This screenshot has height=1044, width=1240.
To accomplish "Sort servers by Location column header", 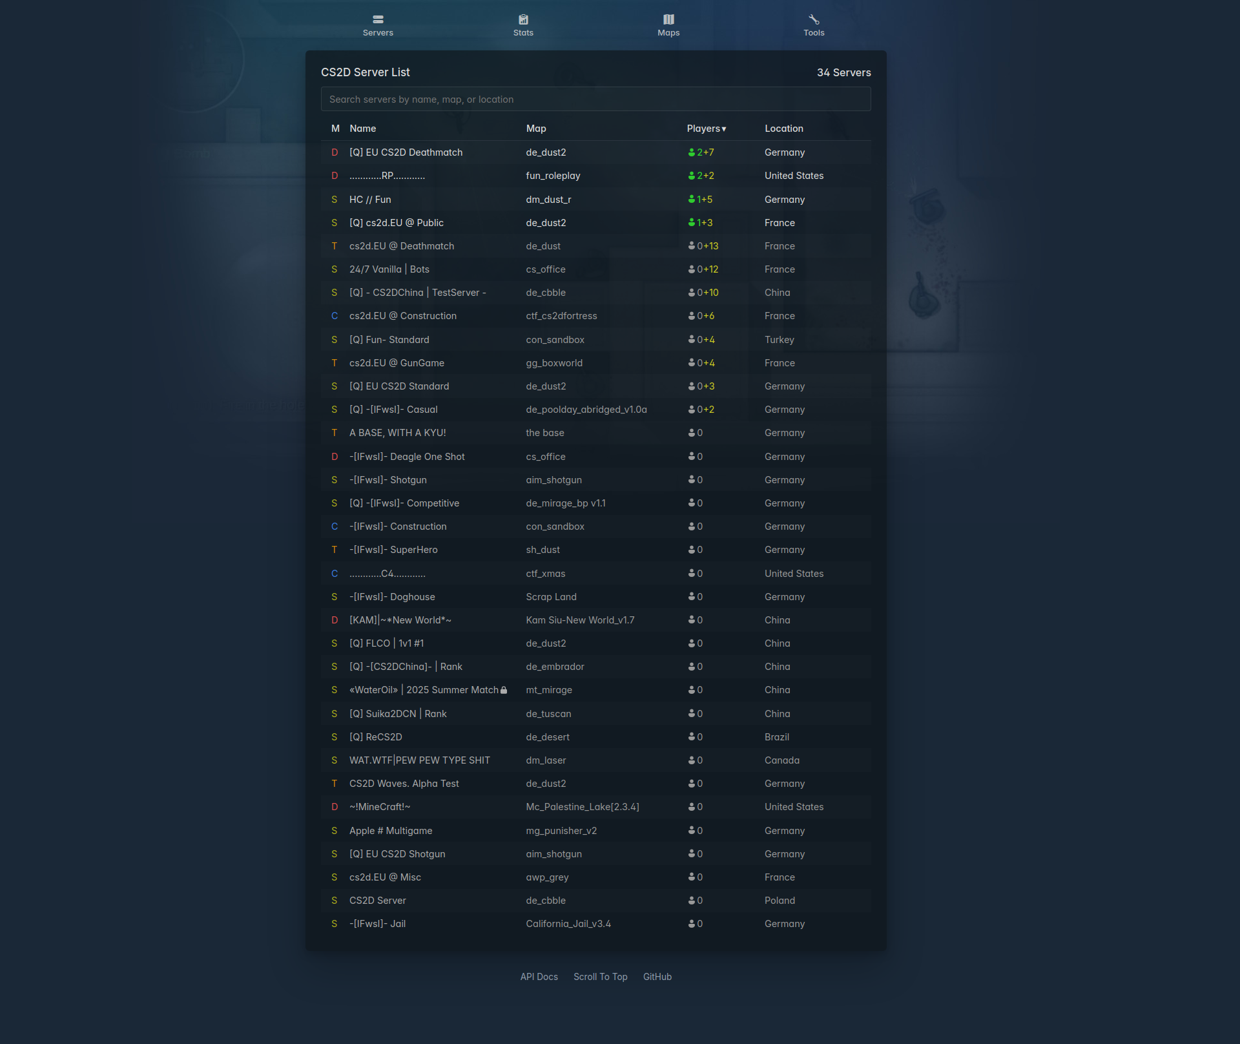I will pyautogui.click(x=783, y=129).
